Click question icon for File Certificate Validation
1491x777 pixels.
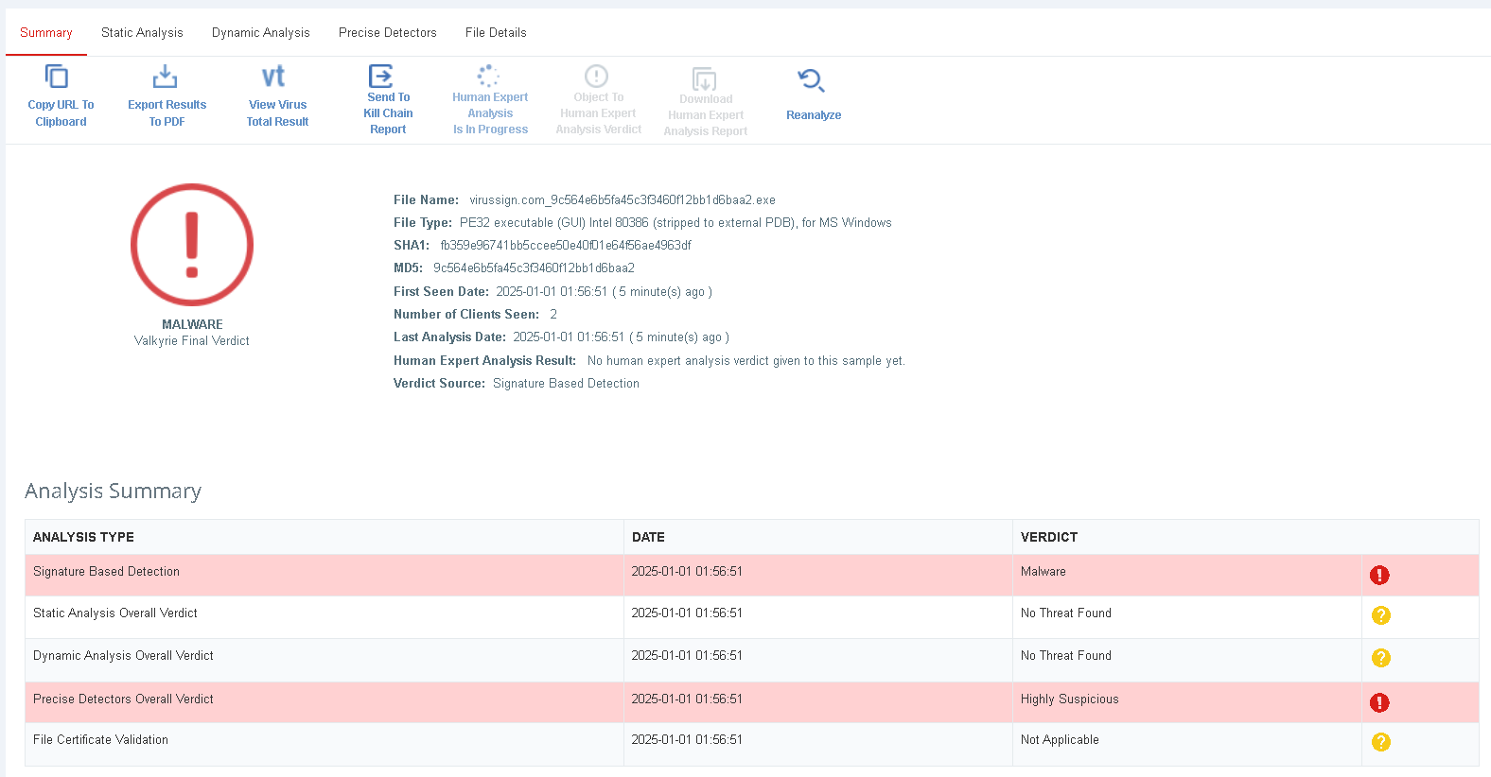(x=1381, y=742)
